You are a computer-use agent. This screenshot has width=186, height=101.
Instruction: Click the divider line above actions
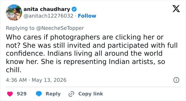click(x=93, y=87)
